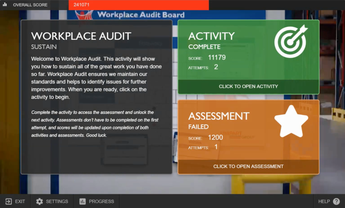Click the activity score value 11179
This screenshot has height=208, width=345.
tap(217, 57)
